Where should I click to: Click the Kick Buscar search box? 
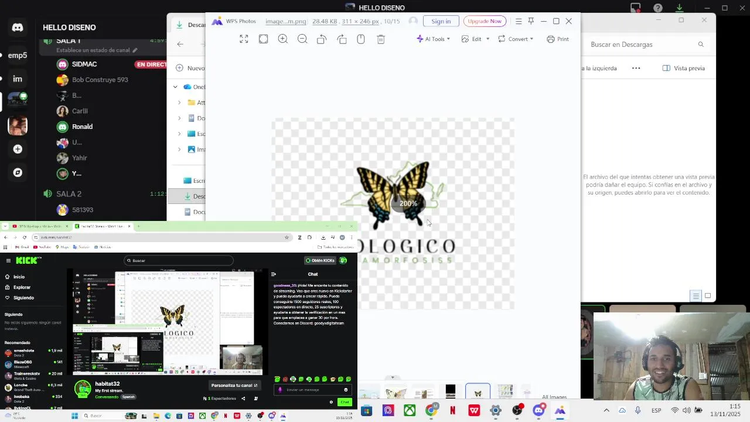[x=179, y=260]
